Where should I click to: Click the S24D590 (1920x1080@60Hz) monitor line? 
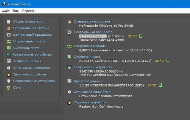pyautogui.click(x=102, y=71)
